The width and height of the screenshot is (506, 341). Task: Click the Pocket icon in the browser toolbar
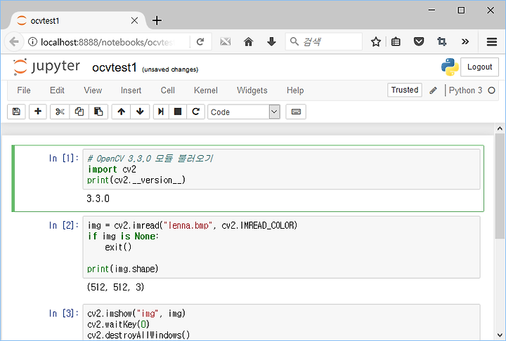coord(419,41)
